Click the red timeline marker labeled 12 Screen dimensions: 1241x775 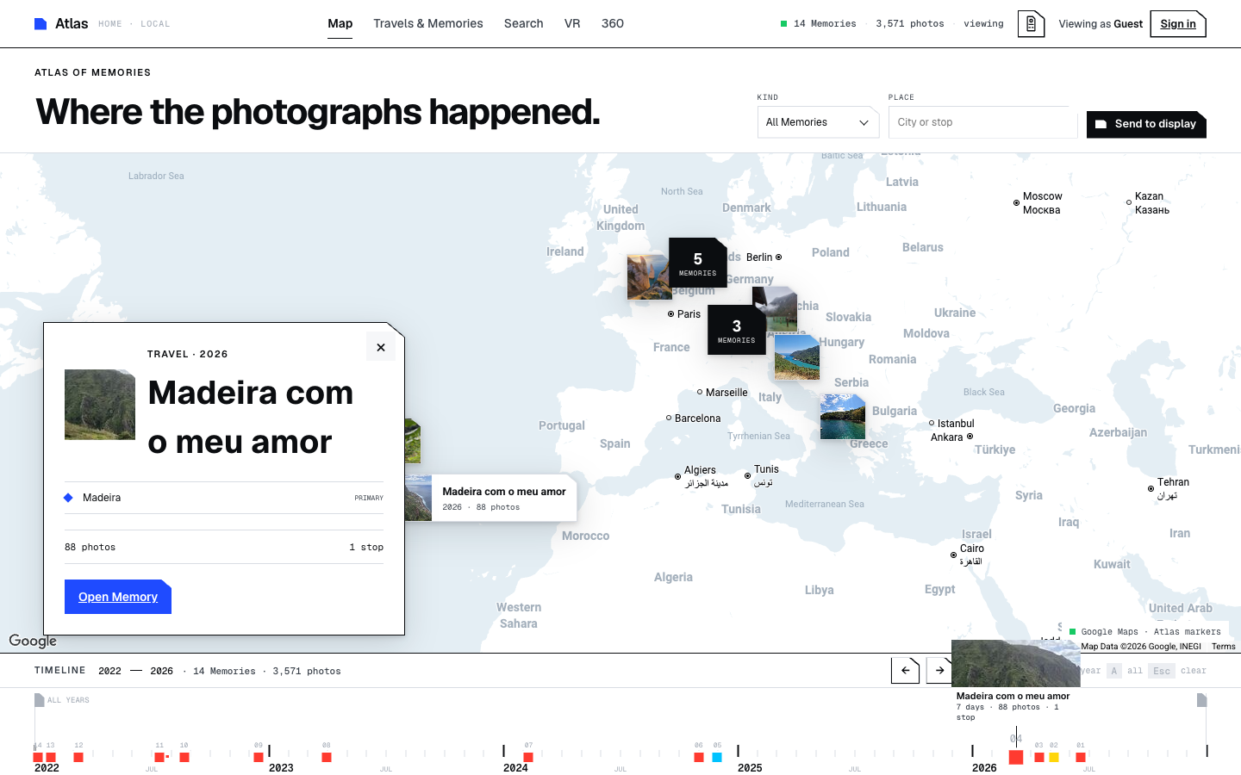tap(78, 757)
